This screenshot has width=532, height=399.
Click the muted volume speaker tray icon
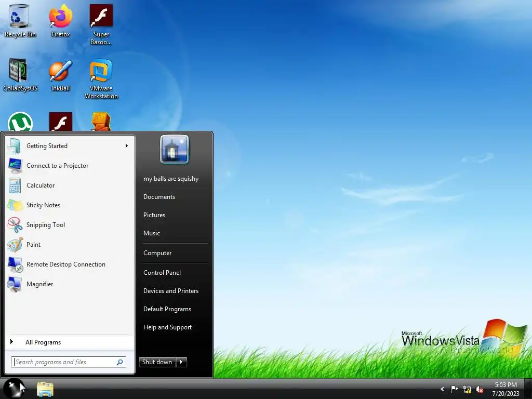(x=480, y=390)
